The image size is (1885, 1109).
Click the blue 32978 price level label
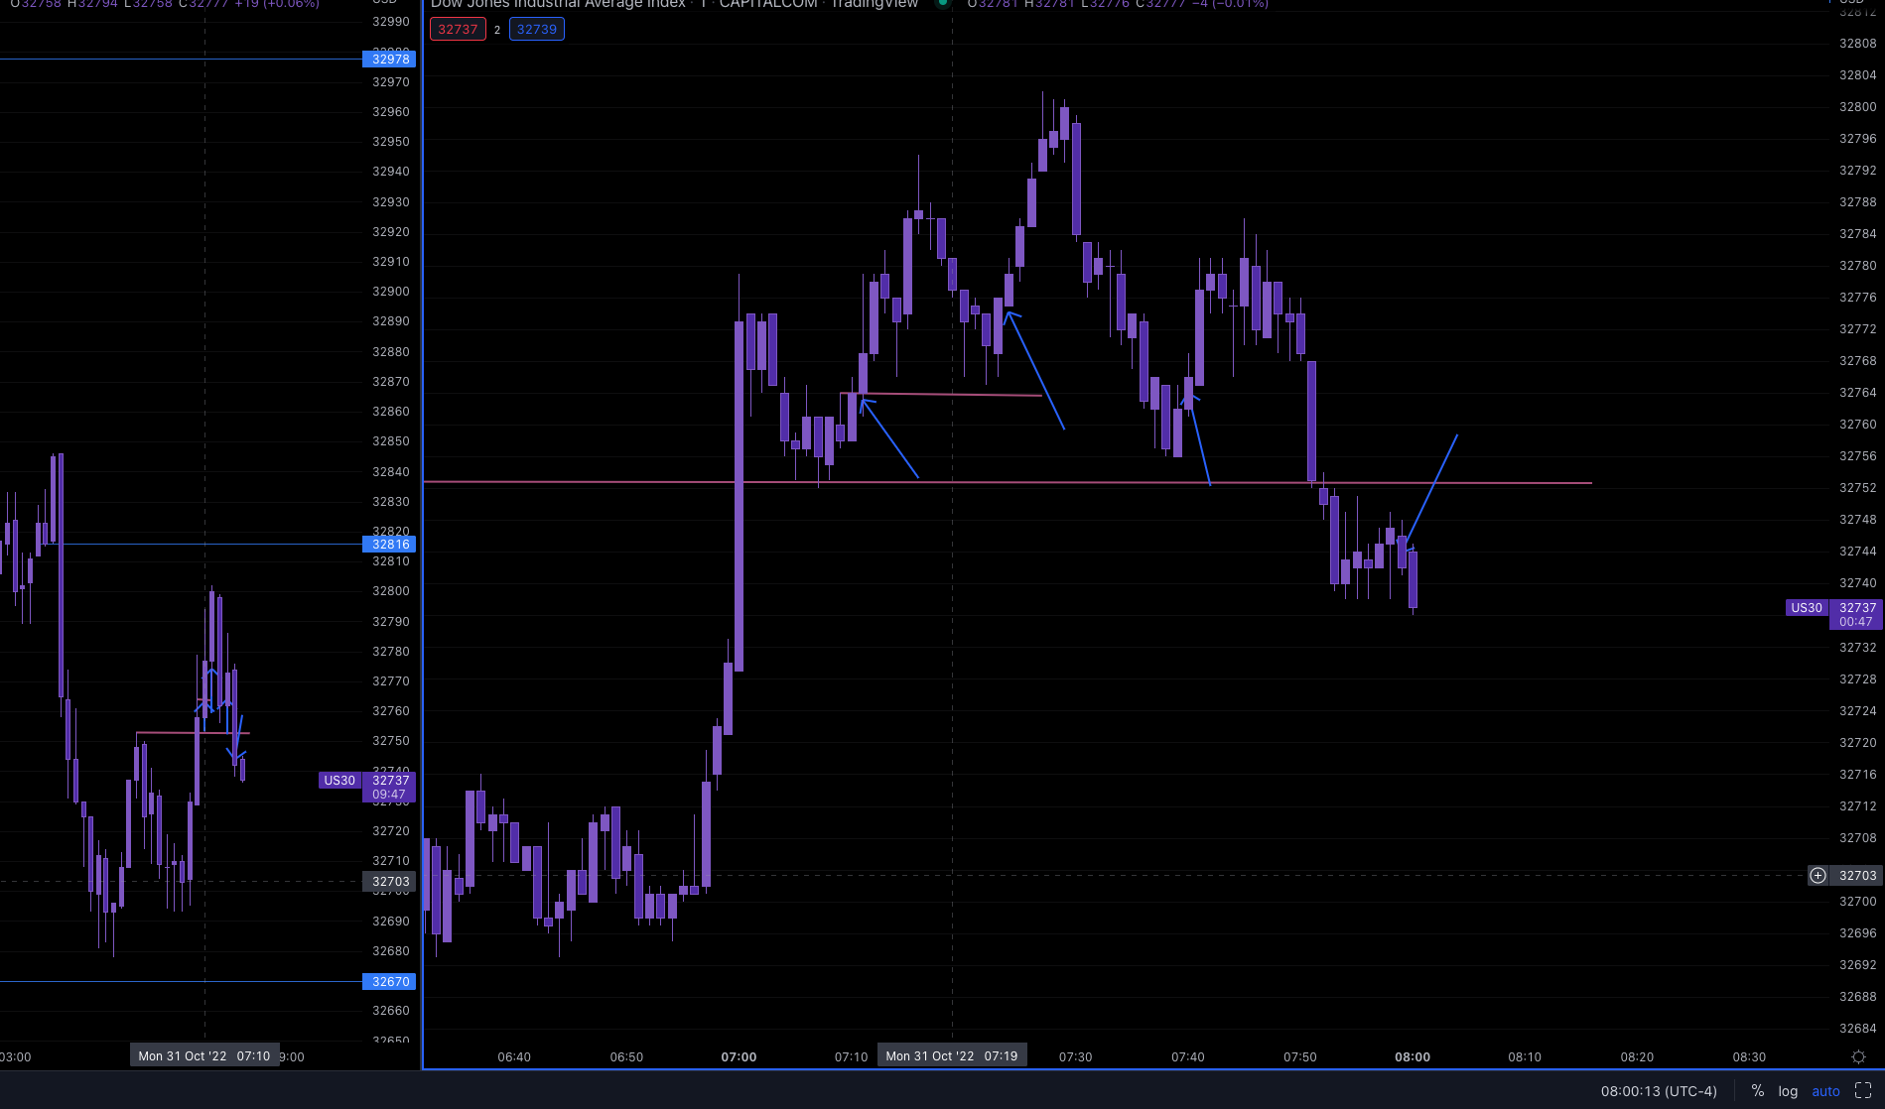click(390, 59)
